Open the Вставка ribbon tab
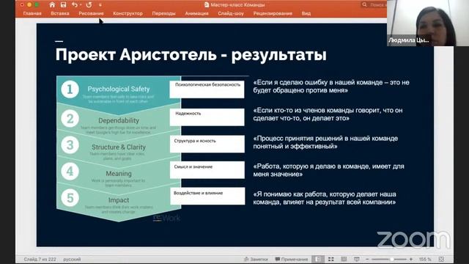The image size is (469, 264). [x=60, y=13]
